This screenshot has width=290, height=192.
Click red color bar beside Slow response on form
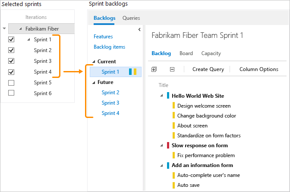point(168,145)
